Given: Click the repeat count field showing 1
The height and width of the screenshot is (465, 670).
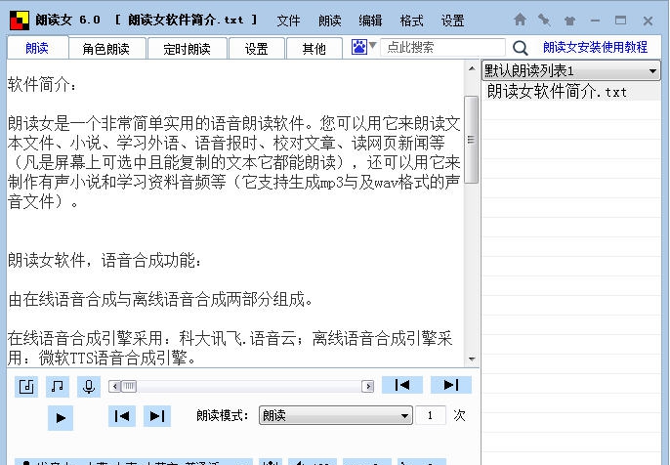Looking at the screenshot, I should 431,415.
